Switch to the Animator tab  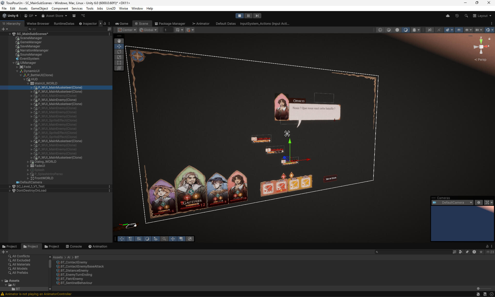pos(201,23)
